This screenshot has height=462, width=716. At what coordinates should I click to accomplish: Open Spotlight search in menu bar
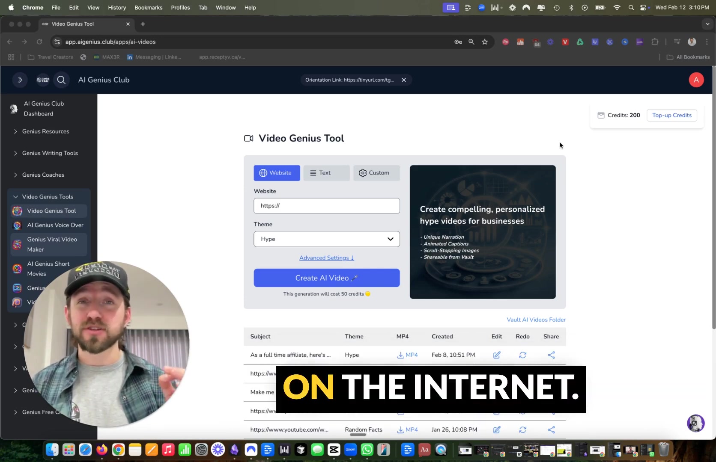point(631,7)
